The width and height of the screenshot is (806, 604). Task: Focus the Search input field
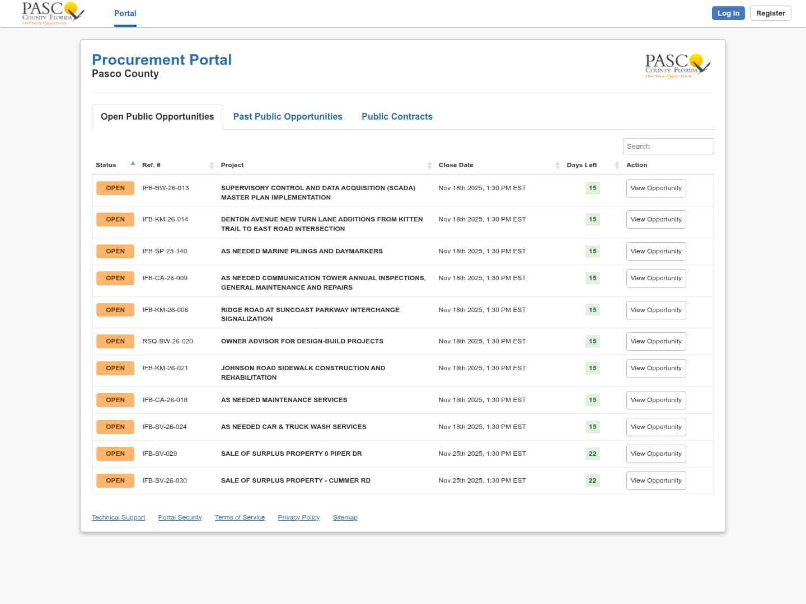[668, 147]
